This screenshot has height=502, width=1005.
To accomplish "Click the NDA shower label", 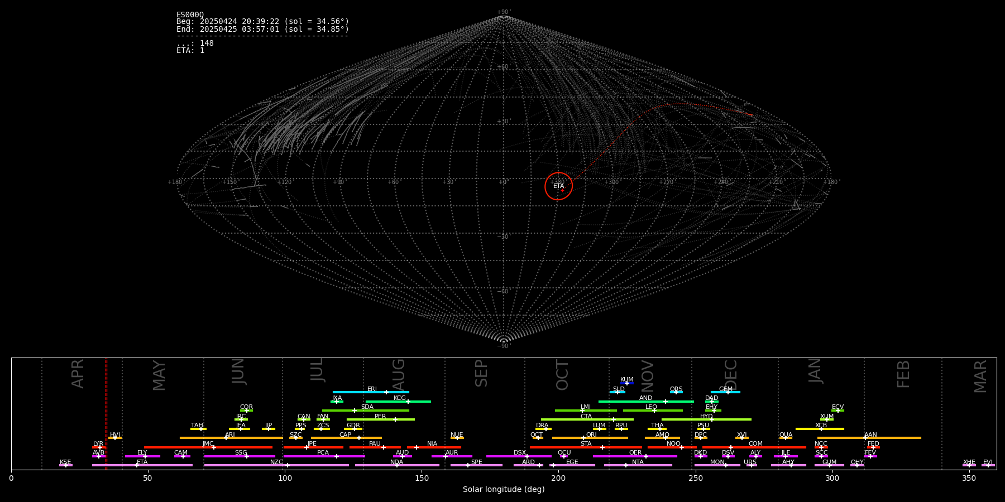I will (x=396, y=462).
